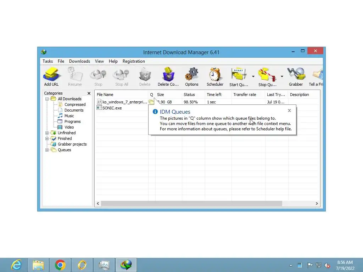Click the info icon in IDM Queues tooltip

[155, 112]
